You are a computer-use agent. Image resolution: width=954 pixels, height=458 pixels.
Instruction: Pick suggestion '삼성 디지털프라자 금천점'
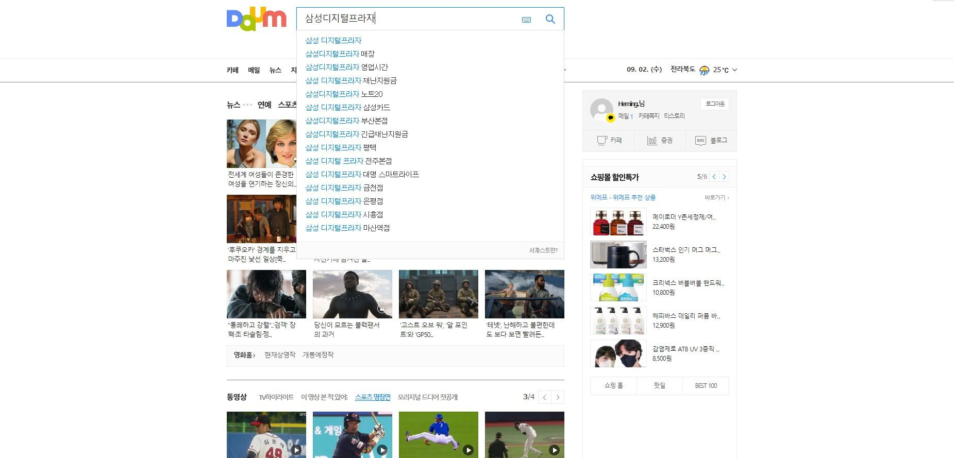(344, 188)
